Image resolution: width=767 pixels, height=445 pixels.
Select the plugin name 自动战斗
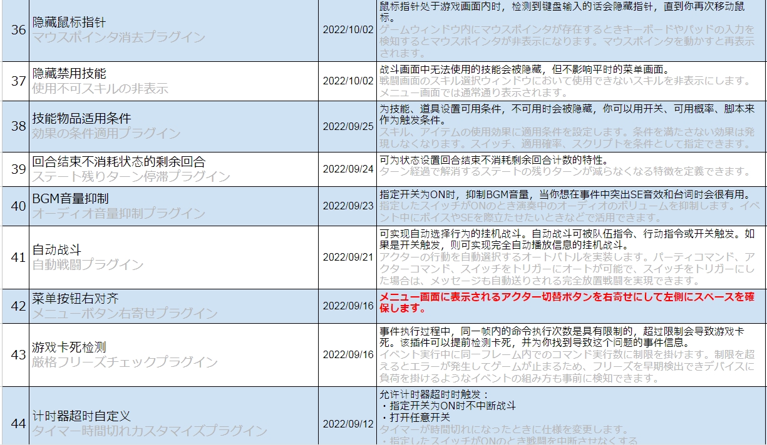click(57, 250)
